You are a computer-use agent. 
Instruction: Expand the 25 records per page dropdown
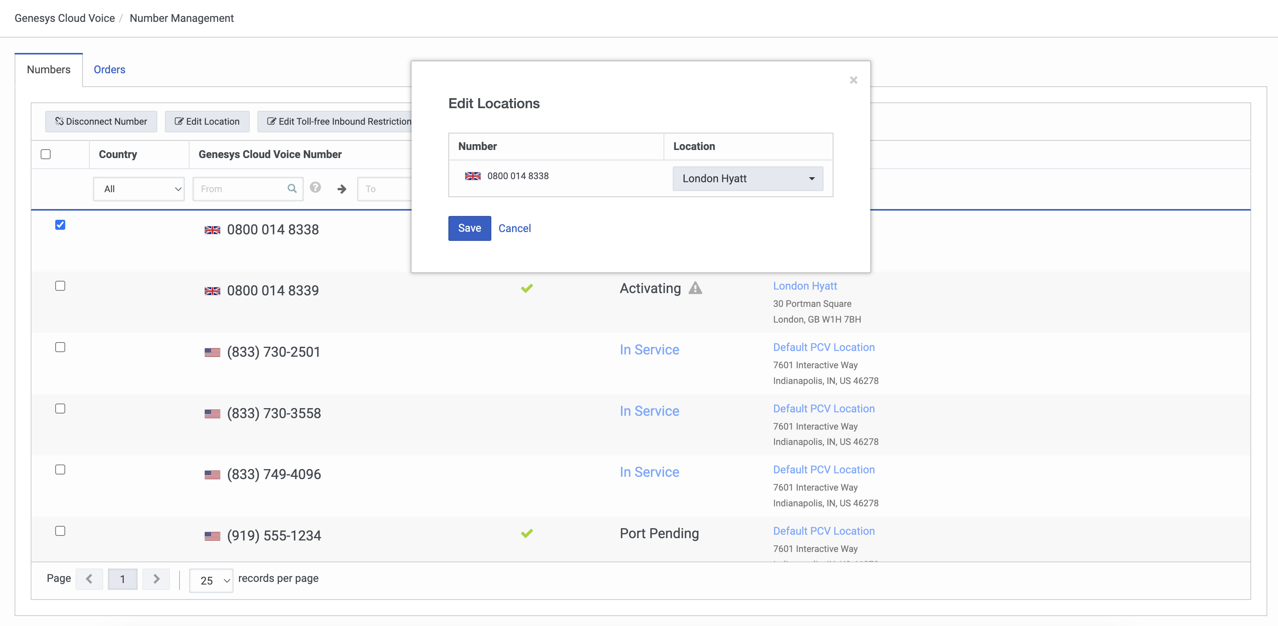coord(211,580)
